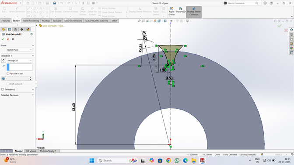The image size is (294, 165).
Task: Open WhatsApp from the taskbar
Action: pyautogui.click(x=177, y=161)
